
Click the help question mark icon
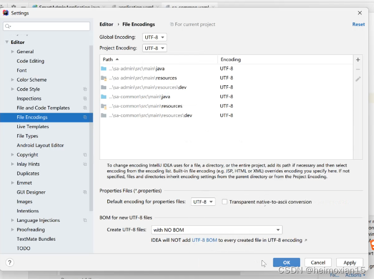10,262
